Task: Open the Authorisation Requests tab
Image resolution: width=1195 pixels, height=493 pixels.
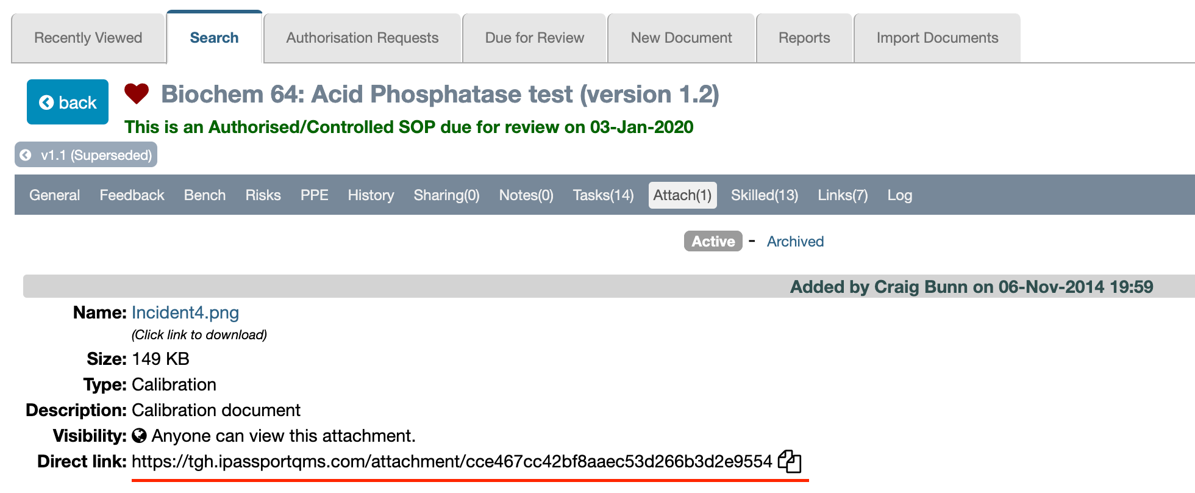Action: (x=362, y=38)
